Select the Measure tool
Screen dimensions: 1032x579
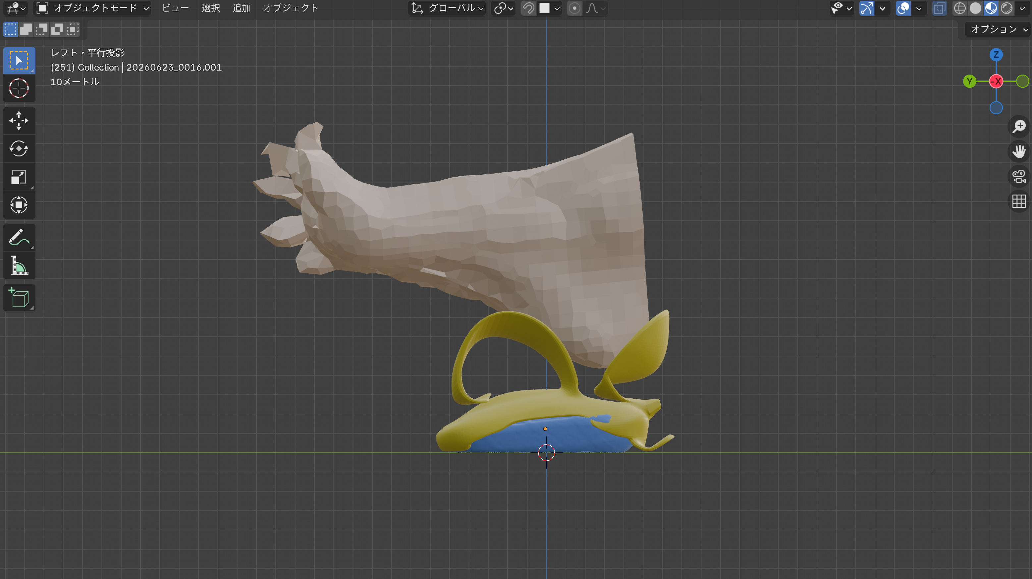pyautogui.click(x=19, y=265)
